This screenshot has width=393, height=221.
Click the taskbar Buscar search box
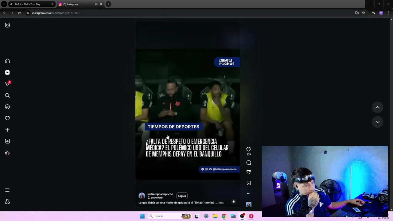point(169,216)
